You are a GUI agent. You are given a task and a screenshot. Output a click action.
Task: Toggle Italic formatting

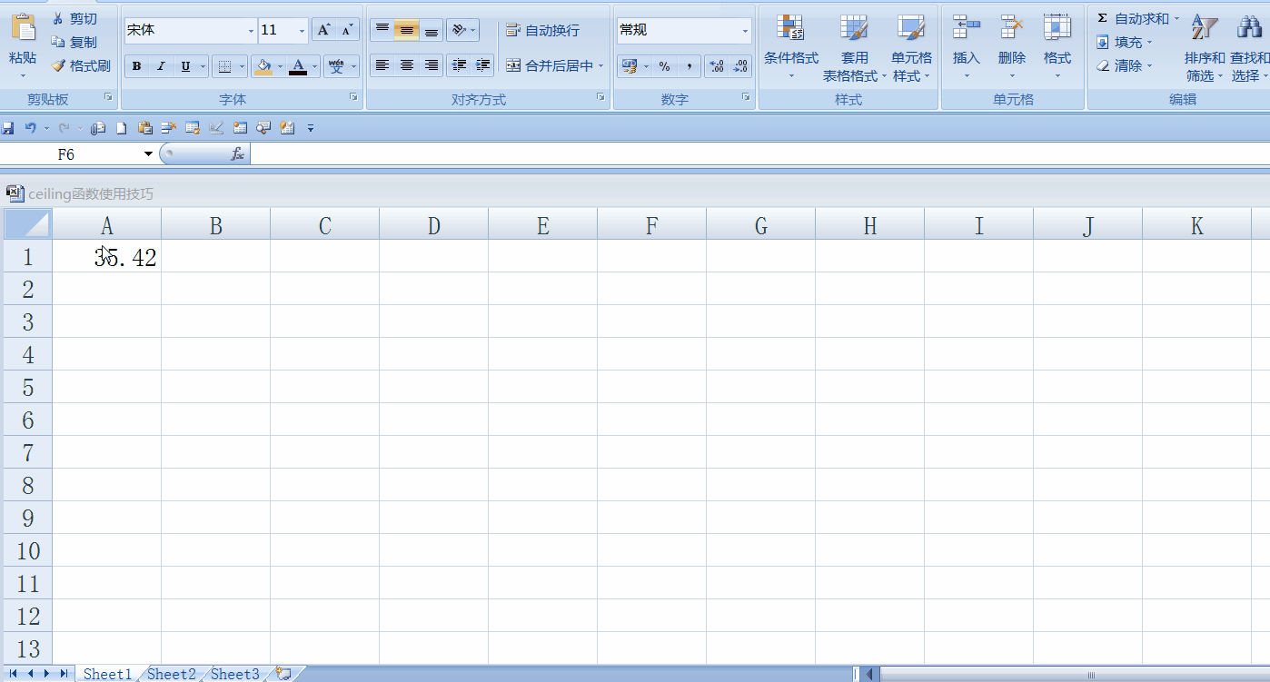pyautogui.click(x=161, y=66)
